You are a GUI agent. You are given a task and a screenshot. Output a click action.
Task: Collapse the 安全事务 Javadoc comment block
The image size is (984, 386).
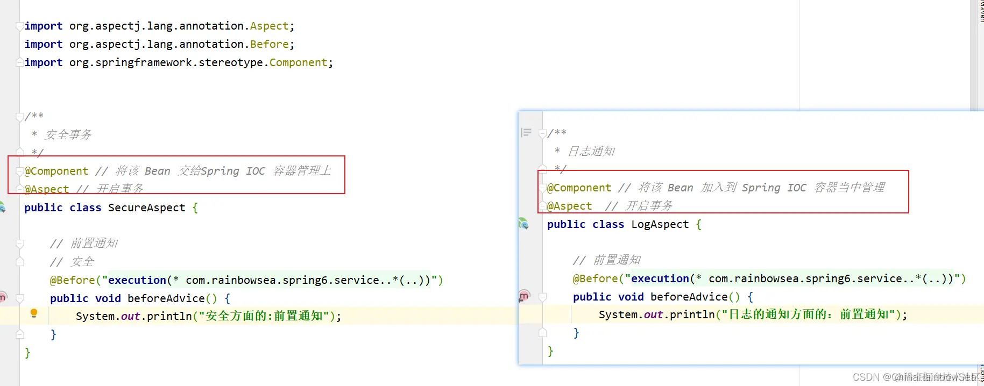tap(20, 116)
